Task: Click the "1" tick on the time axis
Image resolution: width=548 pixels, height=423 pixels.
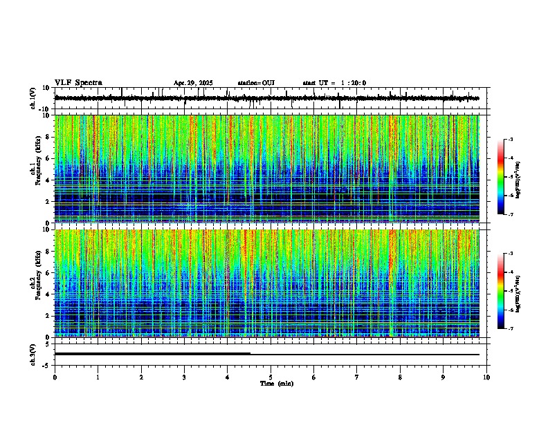Action: point(98,377)
